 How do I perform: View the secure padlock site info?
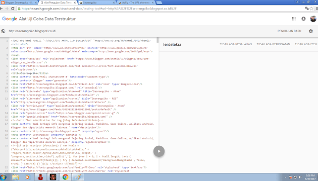(19, 9)
